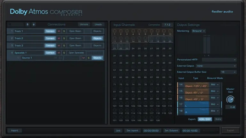The width and height of the screenshot is (246, 138).
Task: Click the Set Inpoint button
Action: pos(132,131)
